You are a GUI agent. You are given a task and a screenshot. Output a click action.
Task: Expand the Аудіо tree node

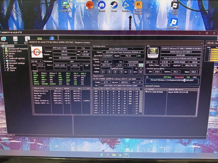tap(5, 65)
